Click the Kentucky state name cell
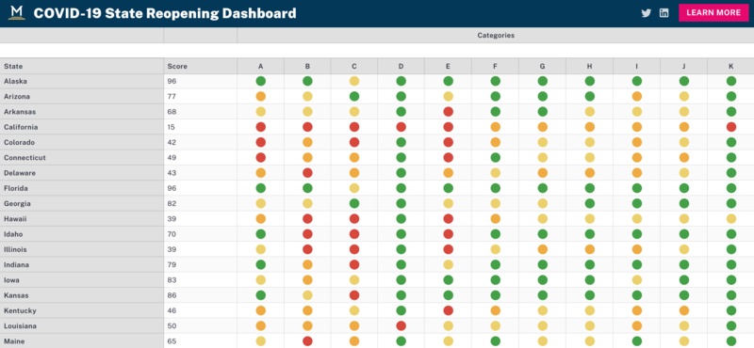Image resolution: width=754 pixels, height=348 pixels. [82, 310]
